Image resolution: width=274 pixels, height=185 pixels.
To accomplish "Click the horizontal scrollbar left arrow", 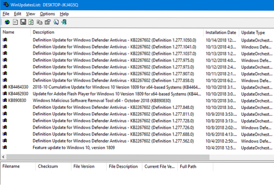I will [x=3, y=157].
